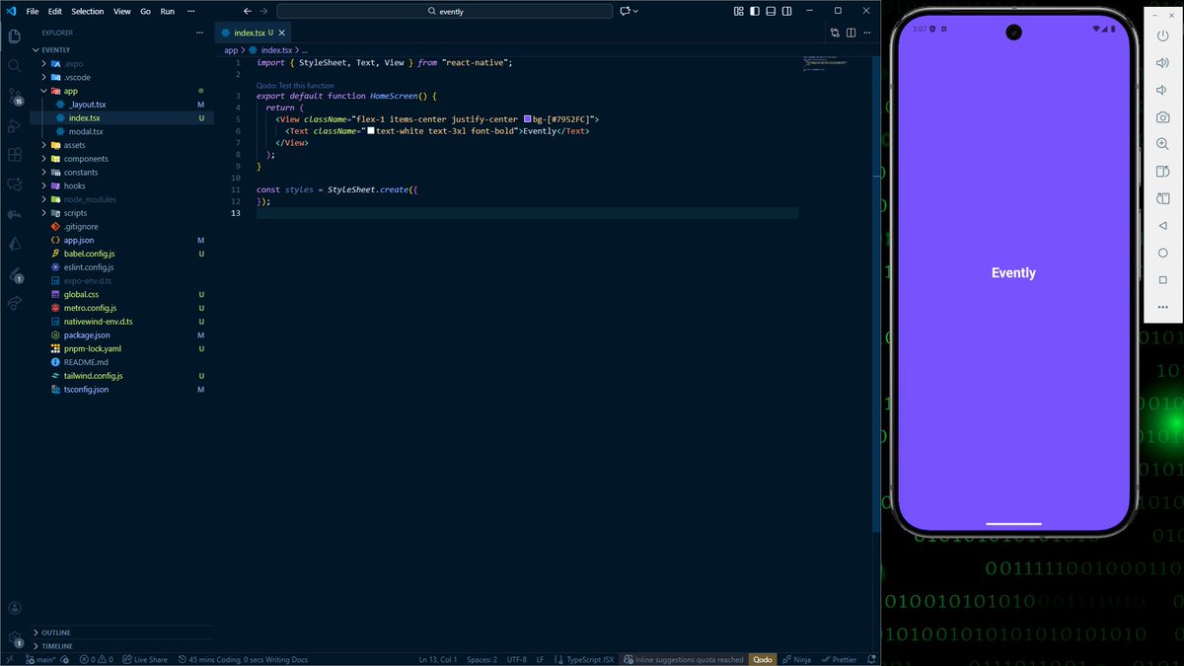
Task: Click the Qodo status bar button
Action: (x=763, y=659)
